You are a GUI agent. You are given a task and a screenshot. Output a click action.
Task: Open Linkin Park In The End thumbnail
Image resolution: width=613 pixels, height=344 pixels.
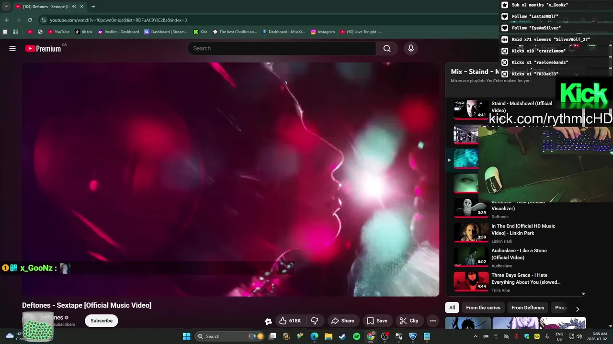pos(471,232)
